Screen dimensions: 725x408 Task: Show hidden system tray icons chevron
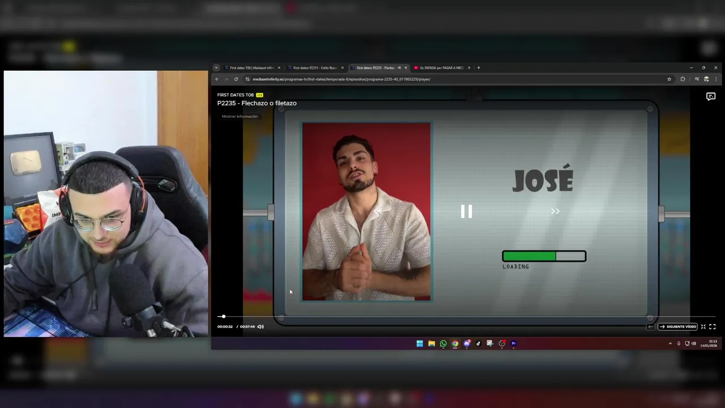[670, 343]
